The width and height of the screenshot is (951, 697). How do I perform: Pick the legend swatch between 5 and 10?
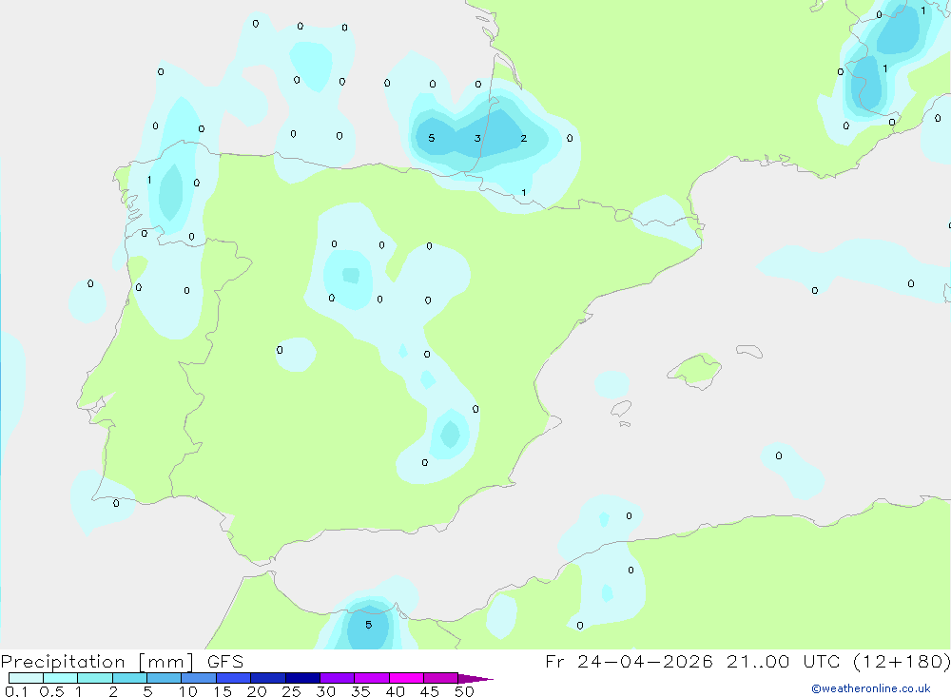[165, 678]
